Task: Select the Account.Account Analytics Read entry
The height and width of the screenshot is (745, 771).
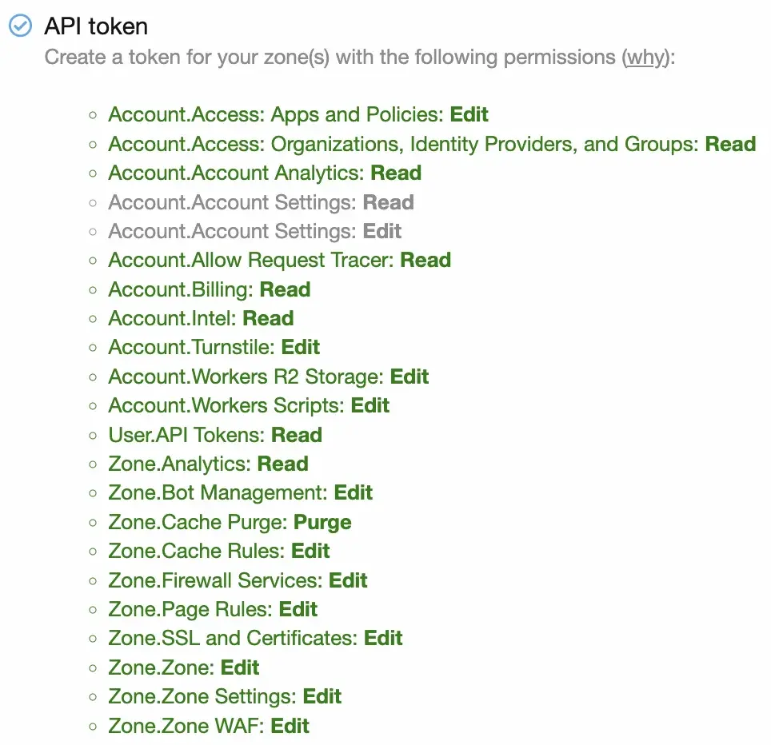Action: pyautogui.click(x=265, y=173)
